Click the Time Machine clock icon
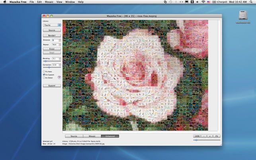The image size is (256, 160). pos(170,2)
